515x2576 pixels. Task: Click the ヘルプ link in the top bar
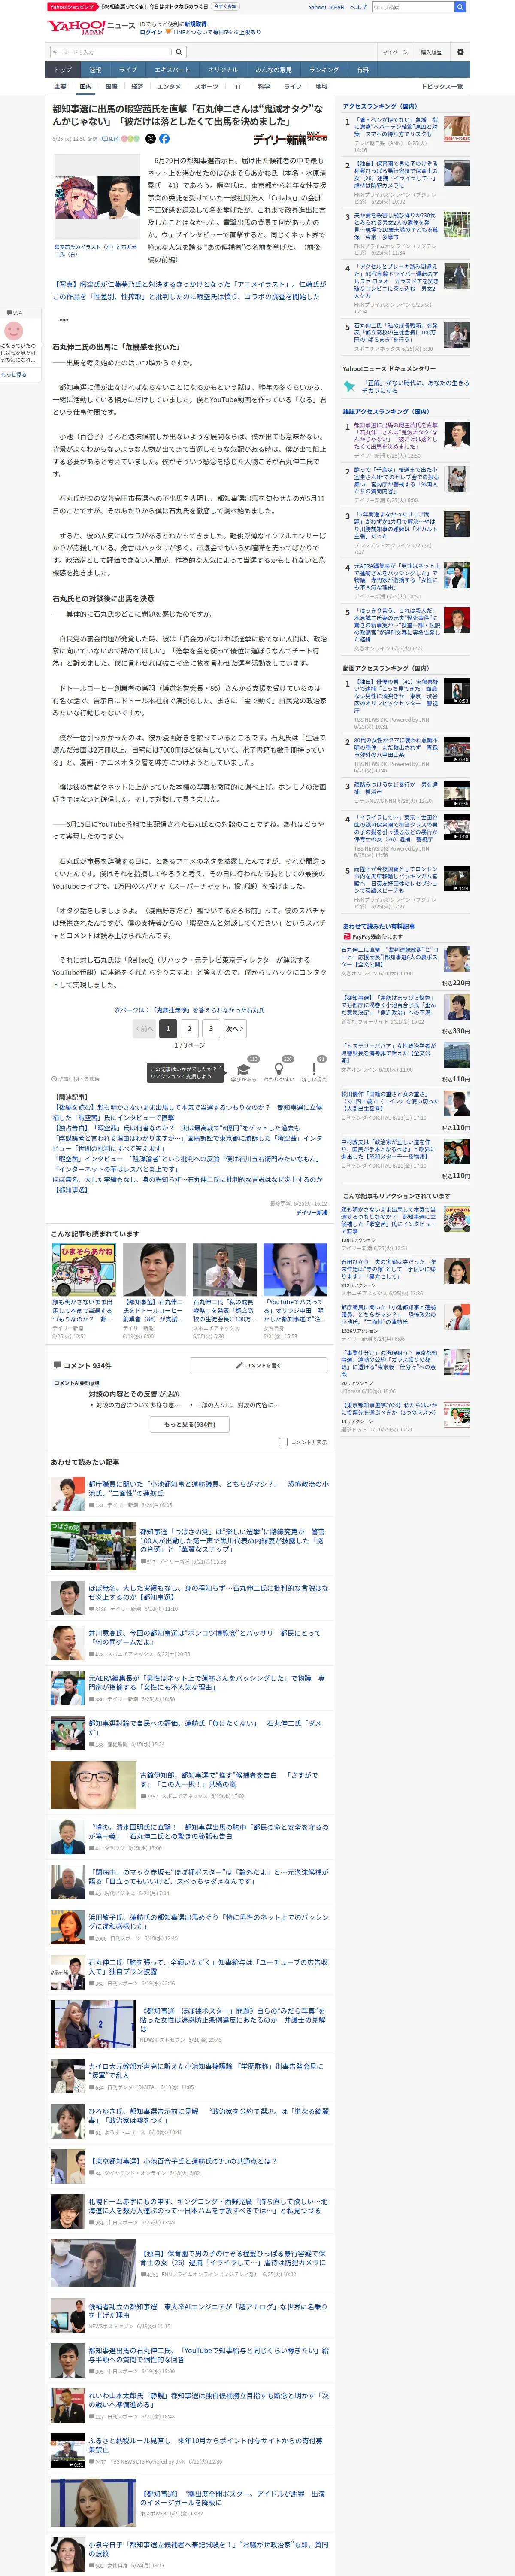[x=357, y=7]
